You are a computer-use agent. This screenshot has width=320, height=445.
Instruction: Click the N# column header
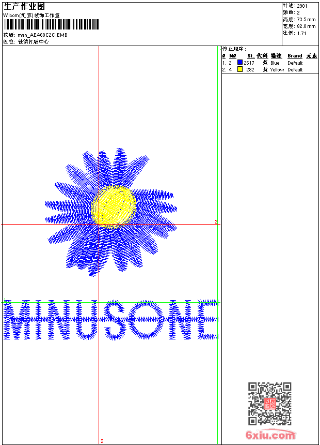point(232,56)
